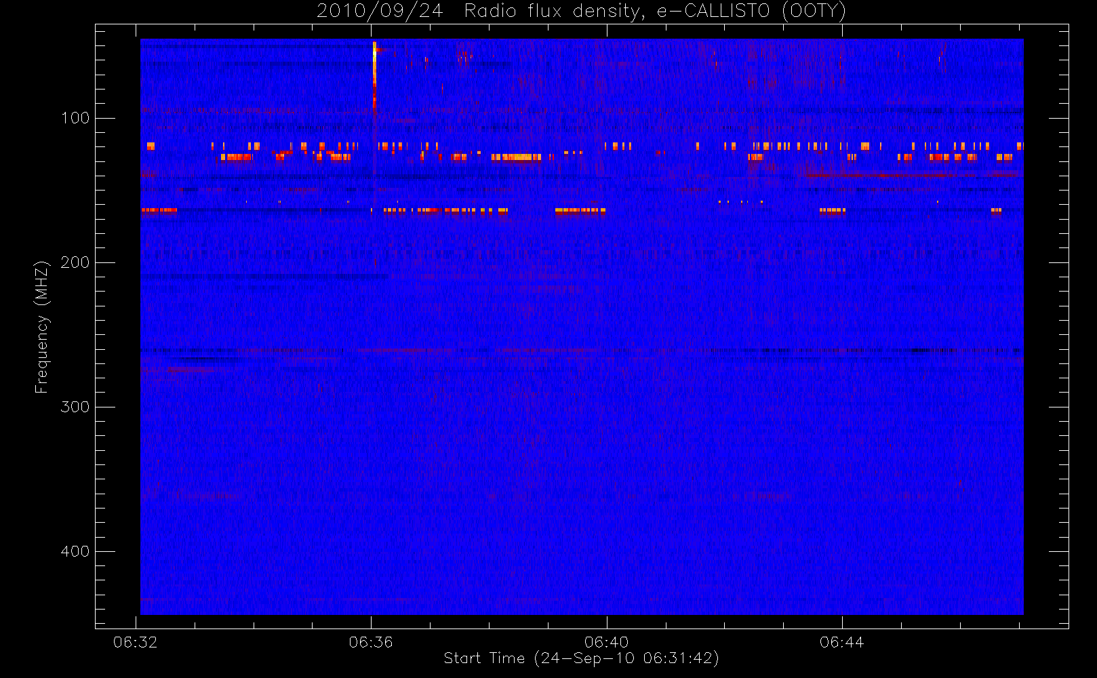This screenshot has height=678, width=1097.
Task: Click the '06:32' time axis label
Action: pyautogui.click(x=135, y=642)
